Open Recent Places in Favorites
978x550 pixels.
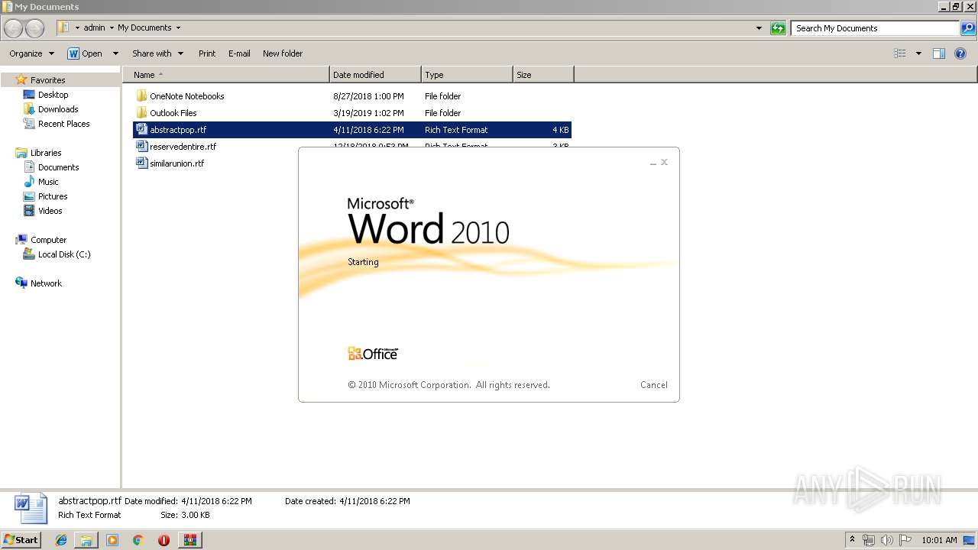tap(63, 124)
